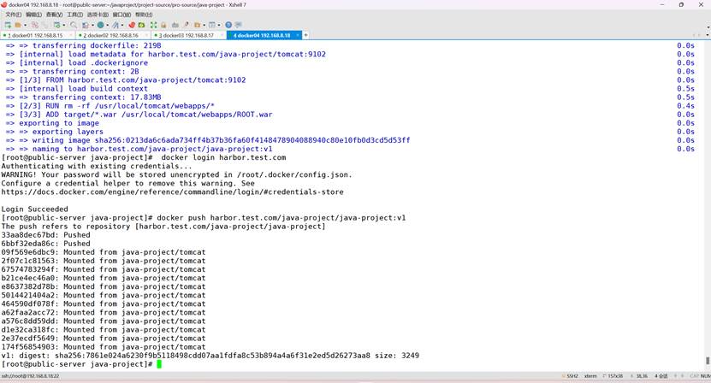Expand the font icon dropdown arrow
The height and width of the screenshot is (383, 711).
tap(122, 25)
